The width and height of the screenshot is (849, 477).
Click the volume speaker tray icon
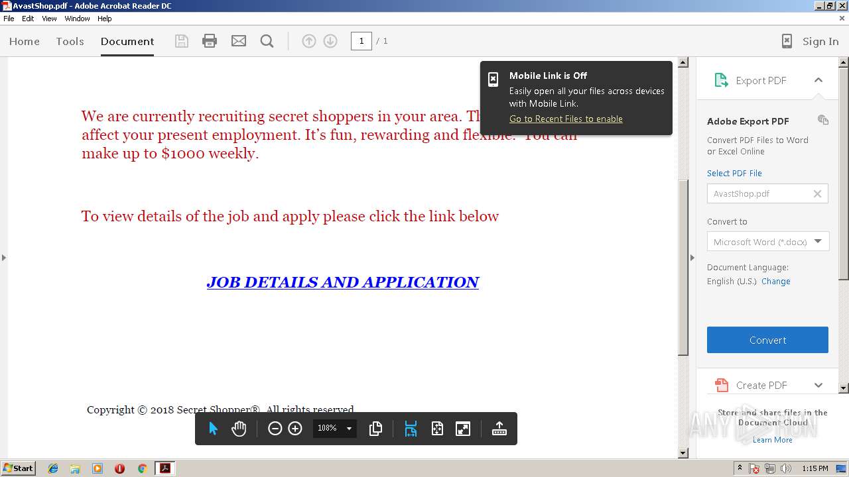pos(786,468)
